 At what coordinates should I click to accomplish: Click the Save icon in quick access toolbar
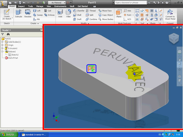point(20,3)
